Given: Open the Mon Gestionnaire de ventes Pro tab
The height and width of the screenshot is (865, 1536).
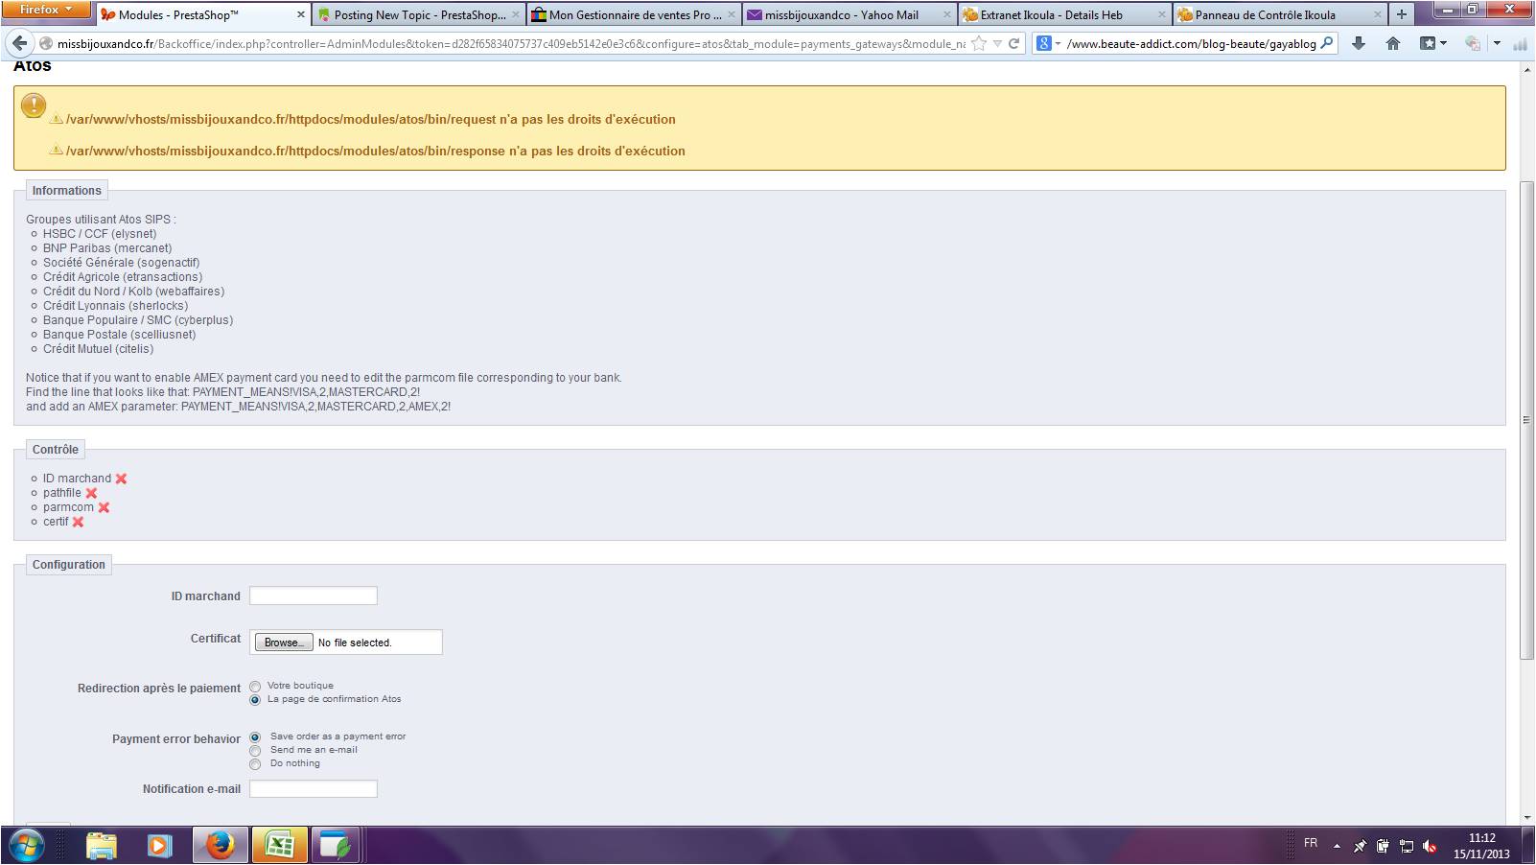Looking at the screenshot, I should [x=634, y=14].
